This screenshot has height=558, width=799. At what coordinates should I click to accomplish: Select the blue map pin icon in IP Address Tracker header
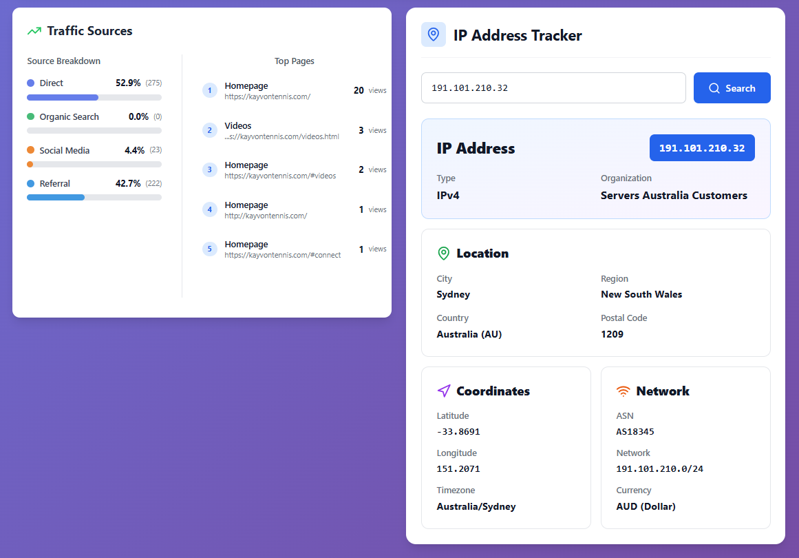[432, 34]
